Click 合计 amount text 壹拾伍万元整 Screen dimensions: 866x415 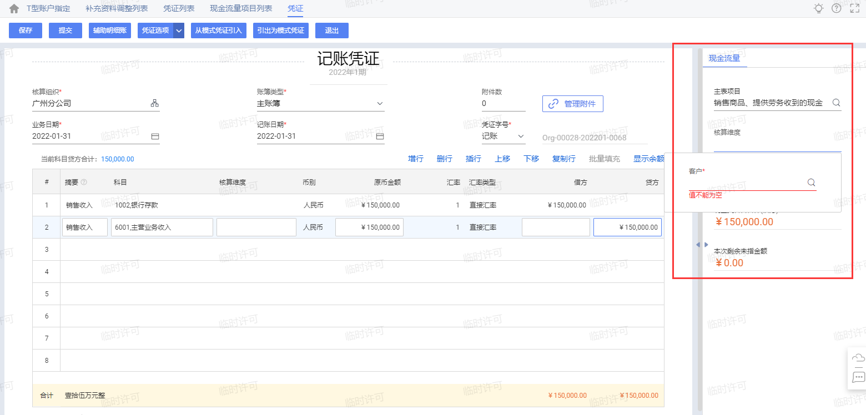click(85, 396)
